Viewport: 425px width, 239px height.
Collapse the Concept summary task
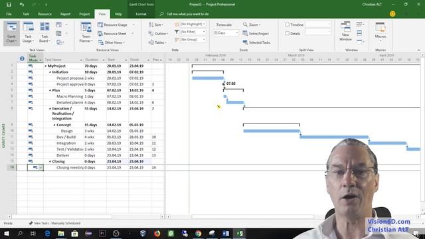54,125
